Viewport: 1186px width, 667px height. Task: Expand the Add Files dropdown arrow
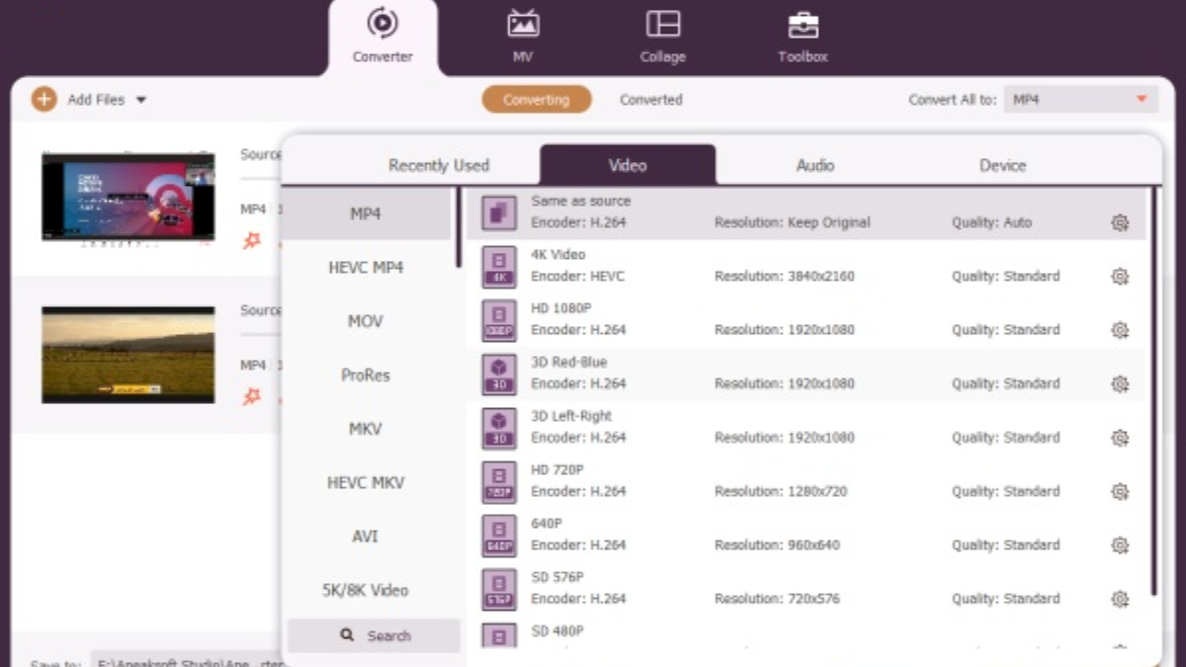pyautogui.click(x=140, y=100)
